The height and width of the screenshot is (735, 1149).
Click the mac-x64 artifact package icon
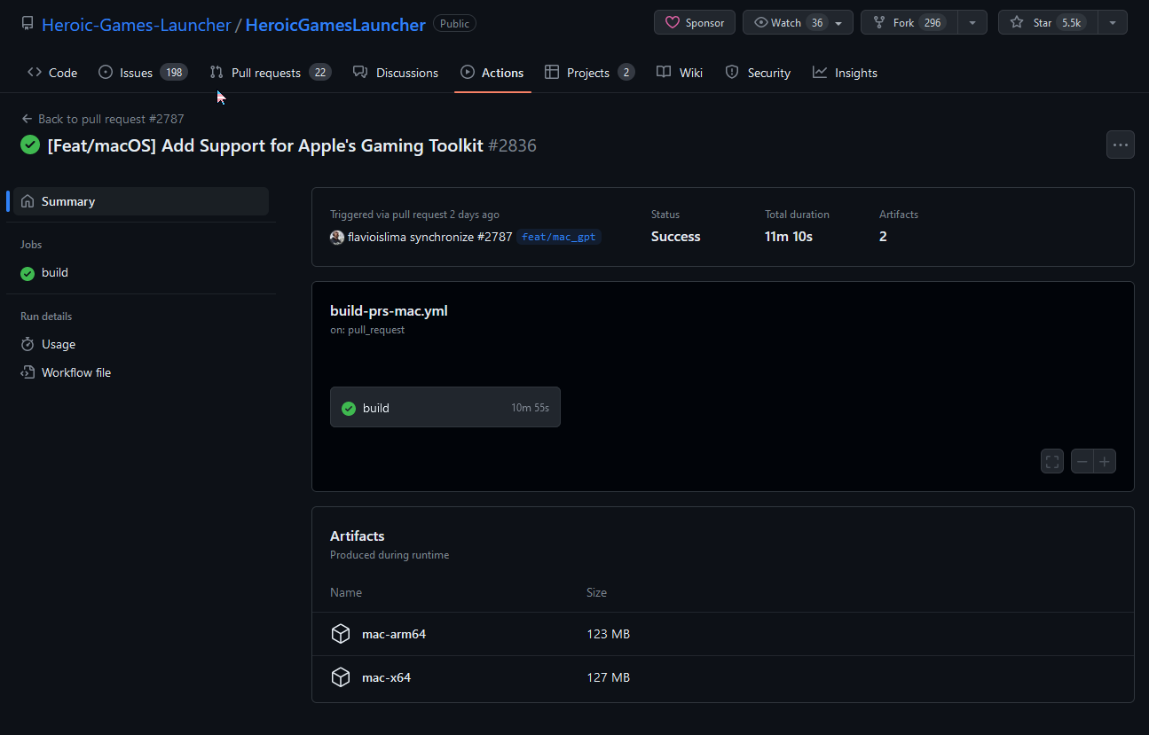341,677
